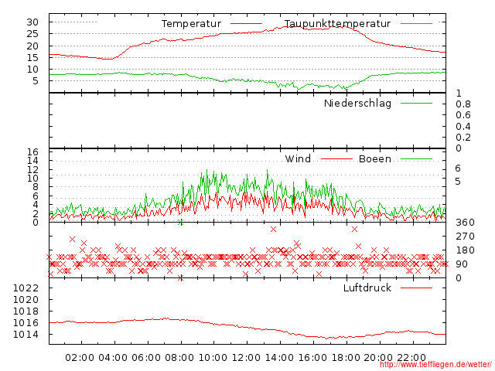Click the Niederschlag legend label
Viewport: 495px width, 371px height.
click(357, 104)
